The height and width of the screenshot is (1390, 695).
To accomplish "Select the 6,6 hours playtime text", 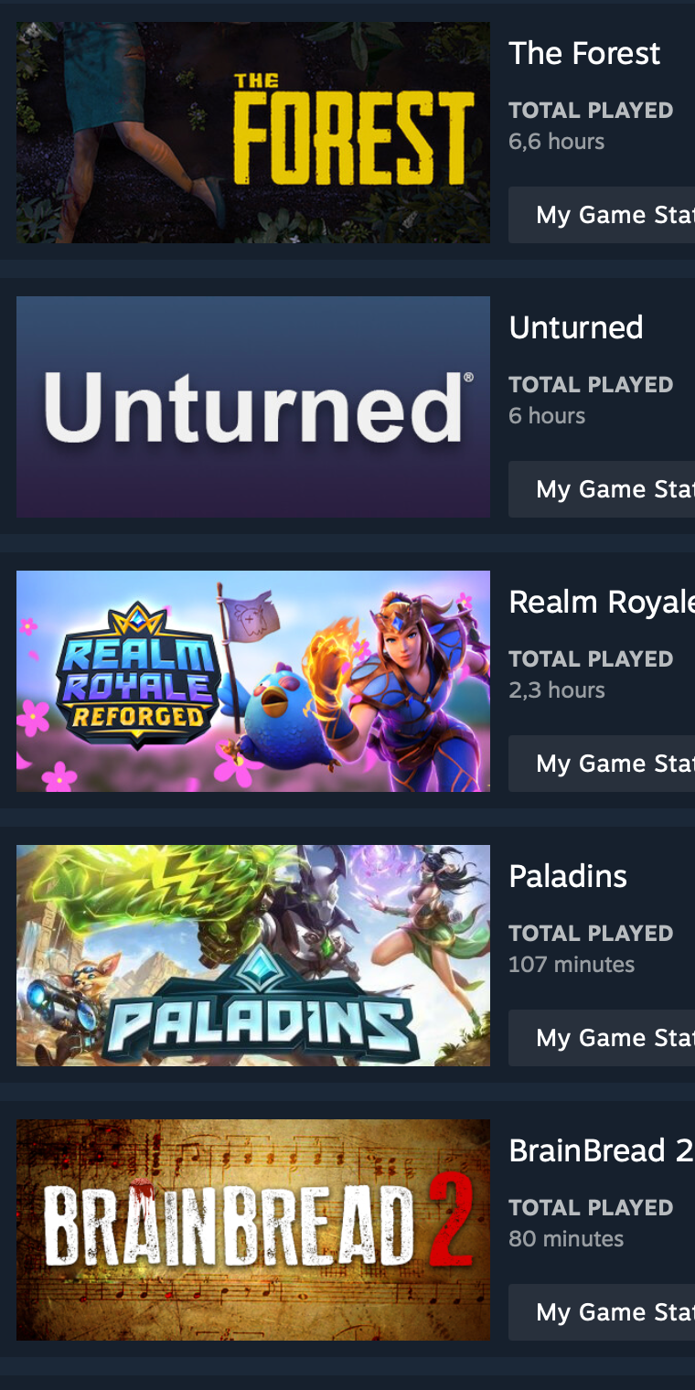I will coord(556,142).
